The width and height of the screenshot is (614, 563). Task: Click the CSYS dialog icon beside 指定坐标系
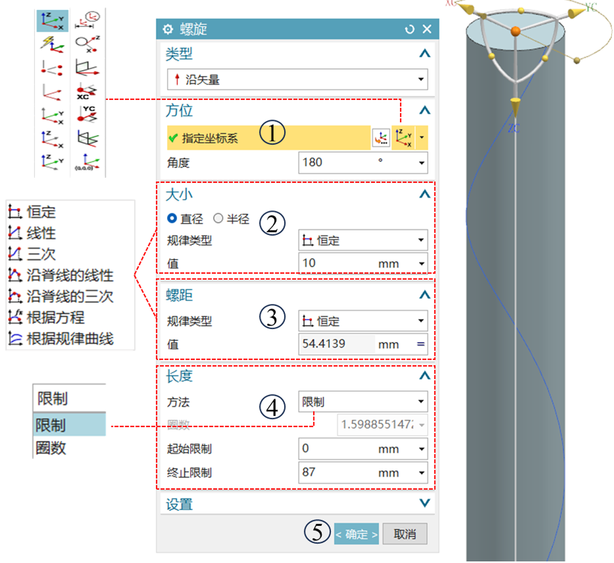[x=380, y=137]
